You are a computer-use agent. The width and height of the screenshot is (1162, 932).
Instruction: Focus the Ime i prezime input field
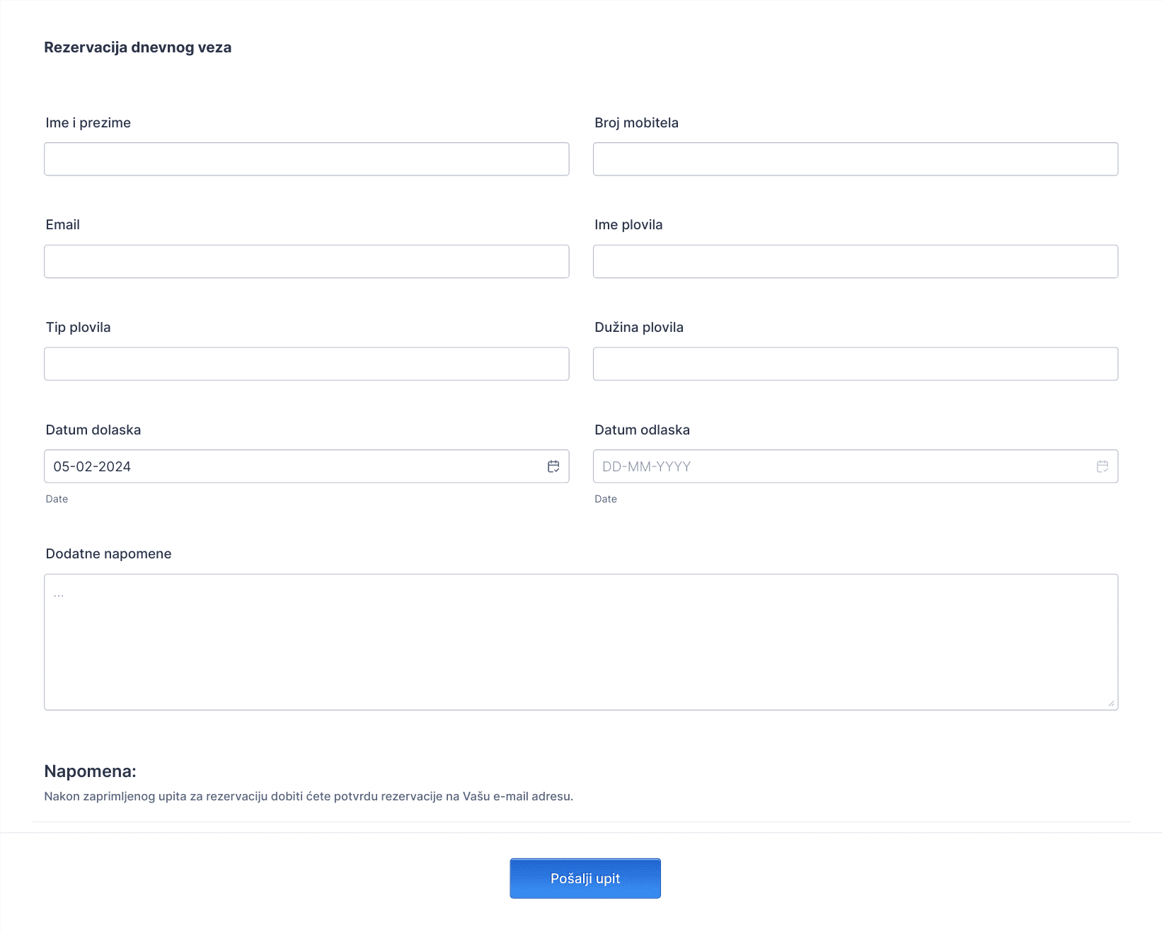pos(306,159)
